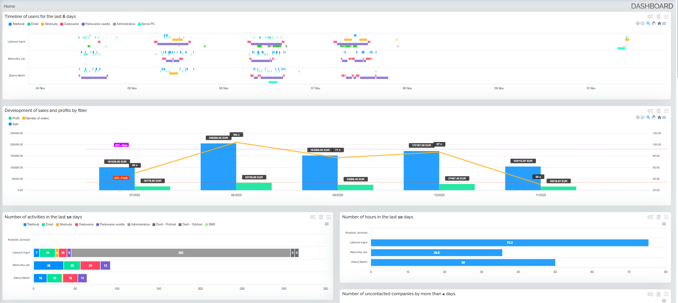Open settings gear on Number of hours widget

(650, 217)
